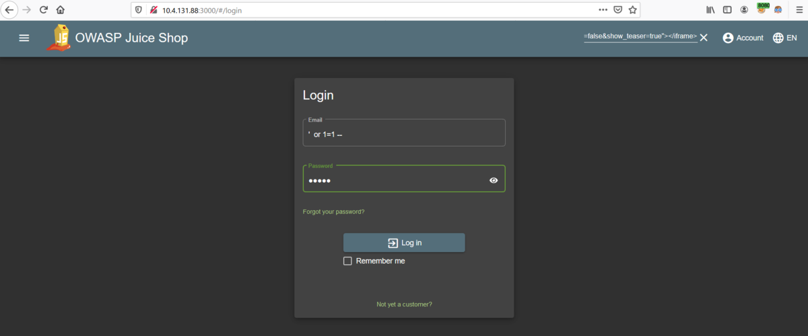Show tracking protection shield info

(139, 10)
